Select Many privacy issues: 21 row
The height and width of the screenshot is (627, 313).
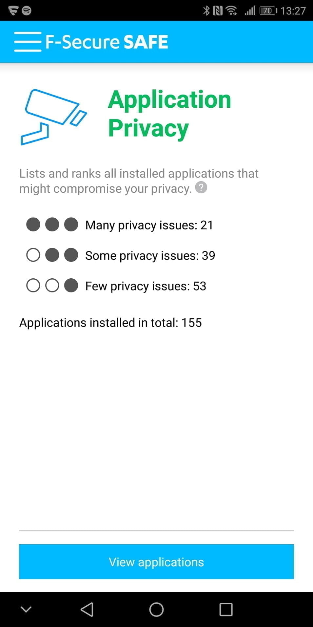click(149, 225)
